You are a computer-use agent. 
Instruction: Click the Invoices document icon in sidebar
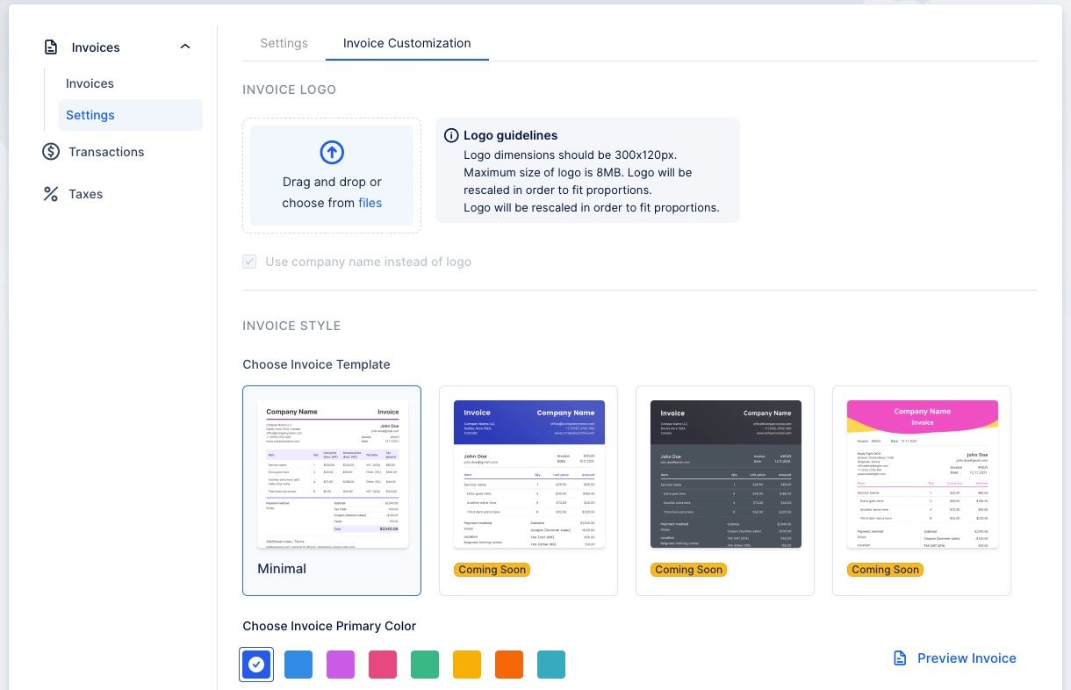pyautogui.click(x=50, y=47)
